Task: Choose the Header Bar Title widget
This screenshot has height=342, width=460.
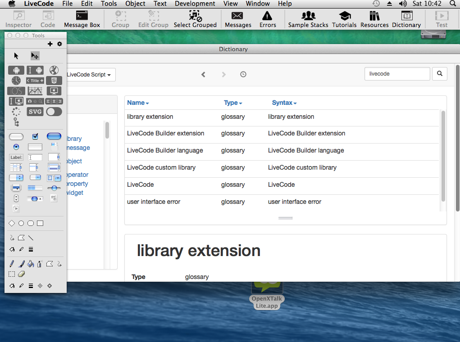Action: click(35, 81)
